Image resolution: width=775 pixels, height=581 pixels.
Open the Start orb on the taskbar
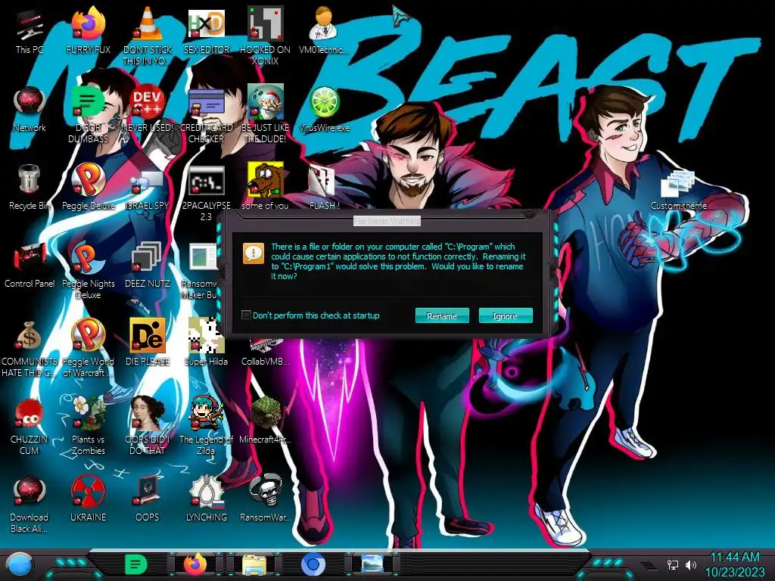20,565
